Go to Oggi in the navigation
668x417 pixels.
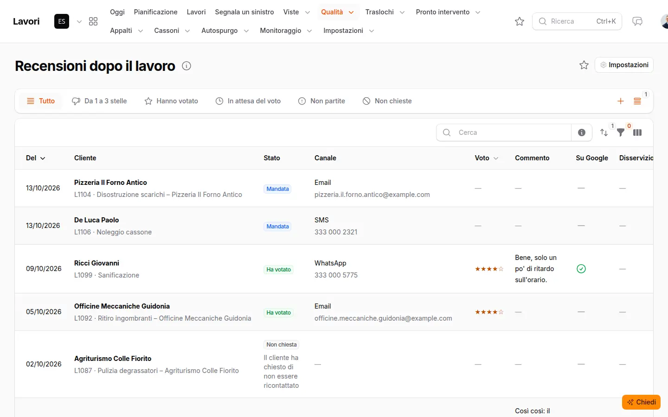pyautogui.click(x=117, y=12)
